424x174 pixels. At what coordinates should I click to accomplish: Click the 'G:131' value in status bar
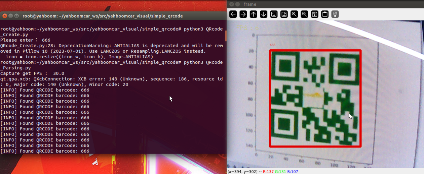click(281, 171)
